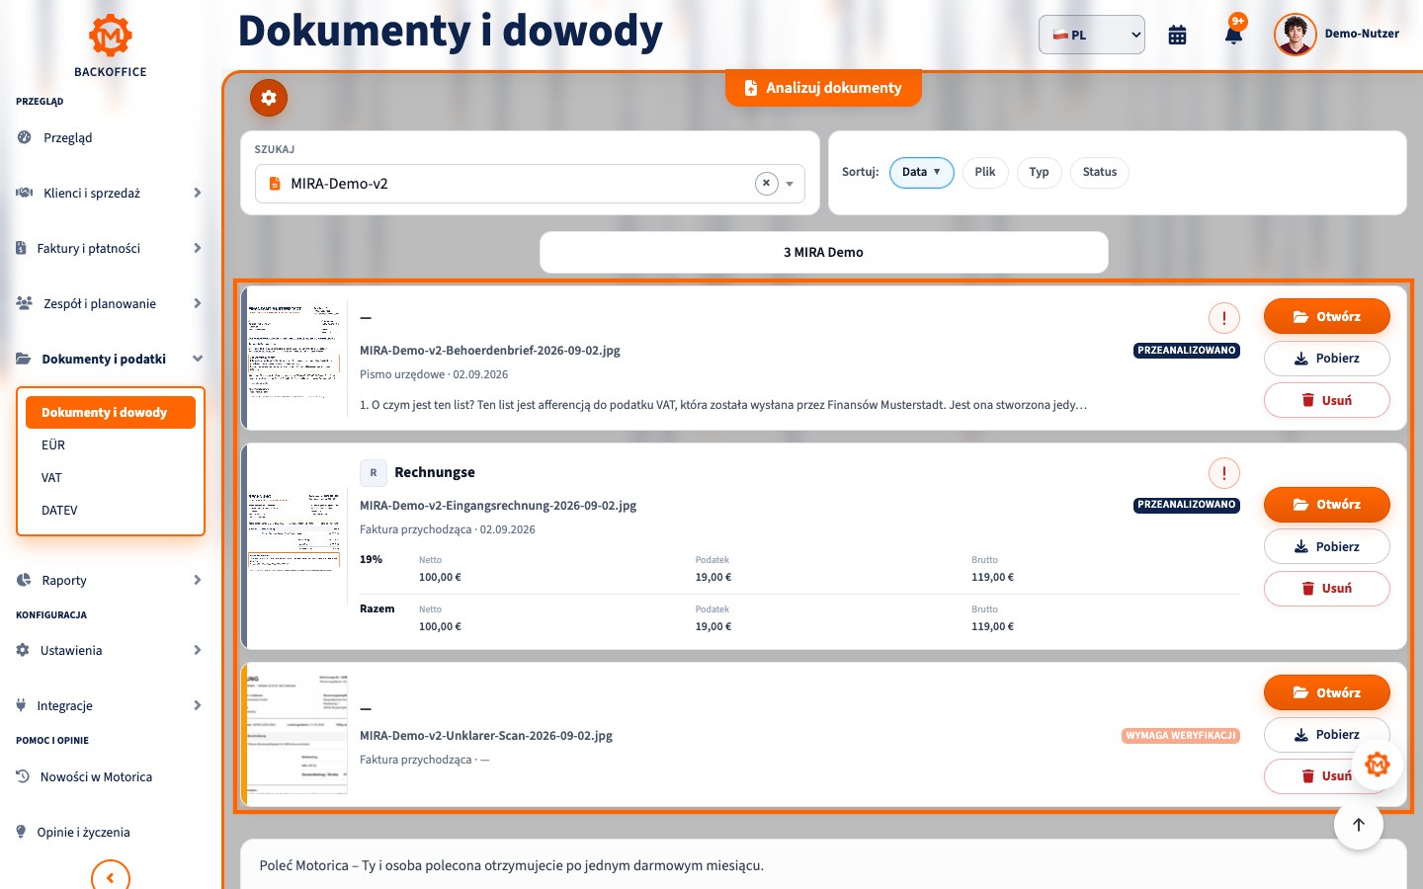The image size is (1423, 889).
Task: Open the DATEV submenu item
Action: pyautogui.click(x=111, y=511)
